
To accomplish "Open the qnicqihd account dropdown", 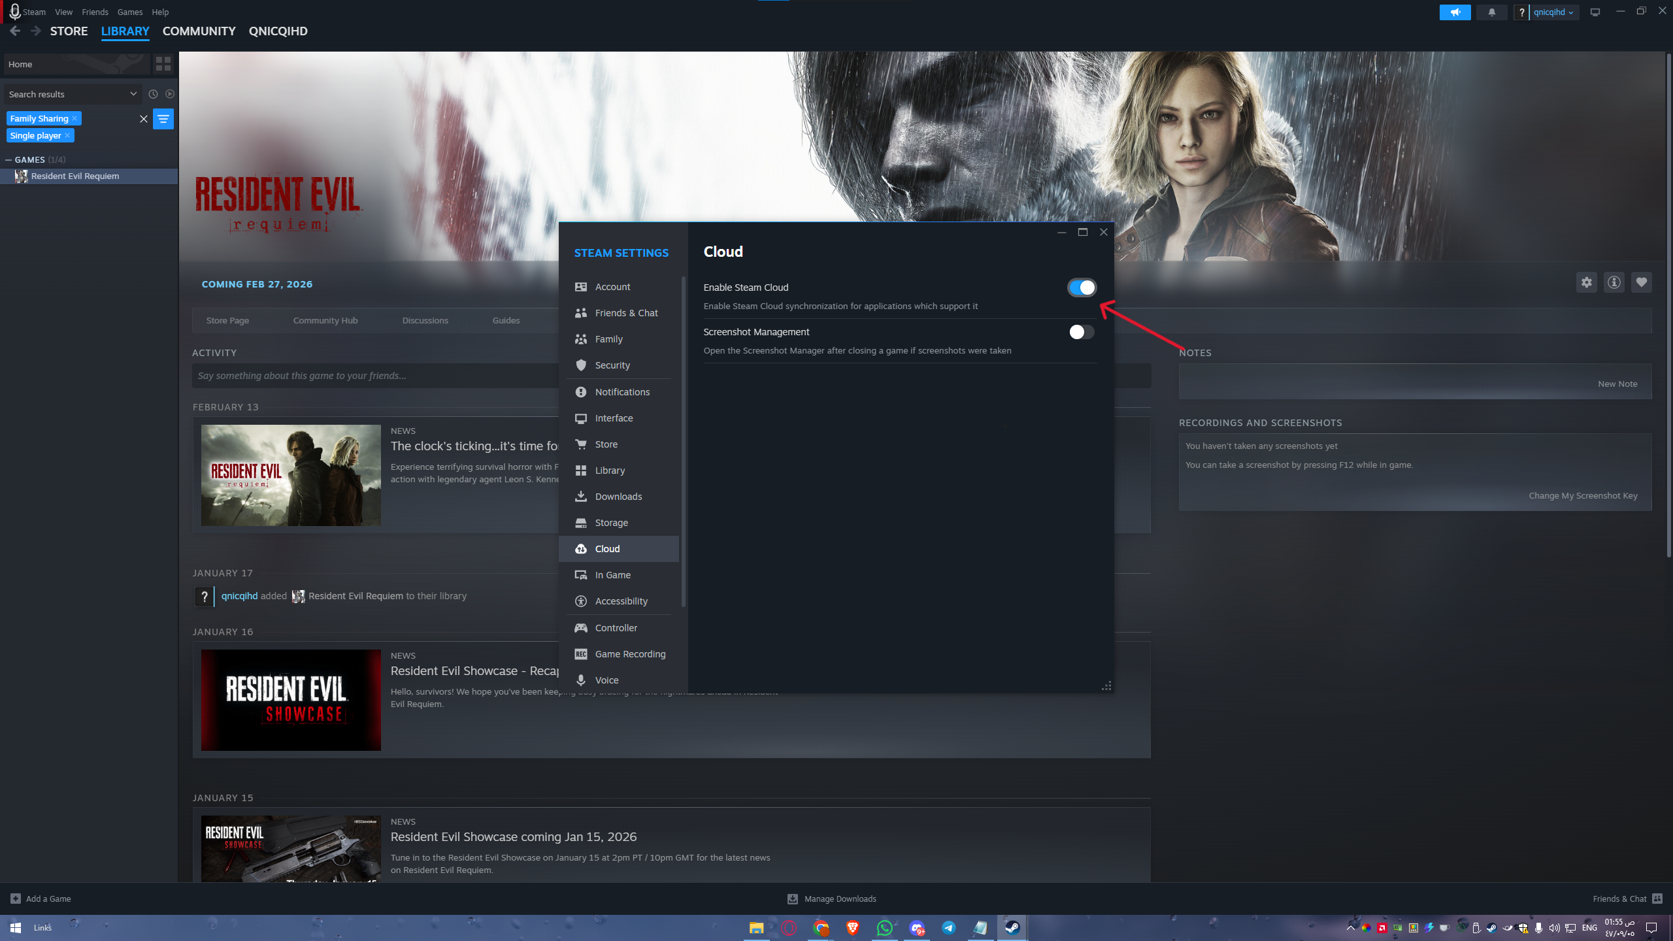I will (1553, 12).
